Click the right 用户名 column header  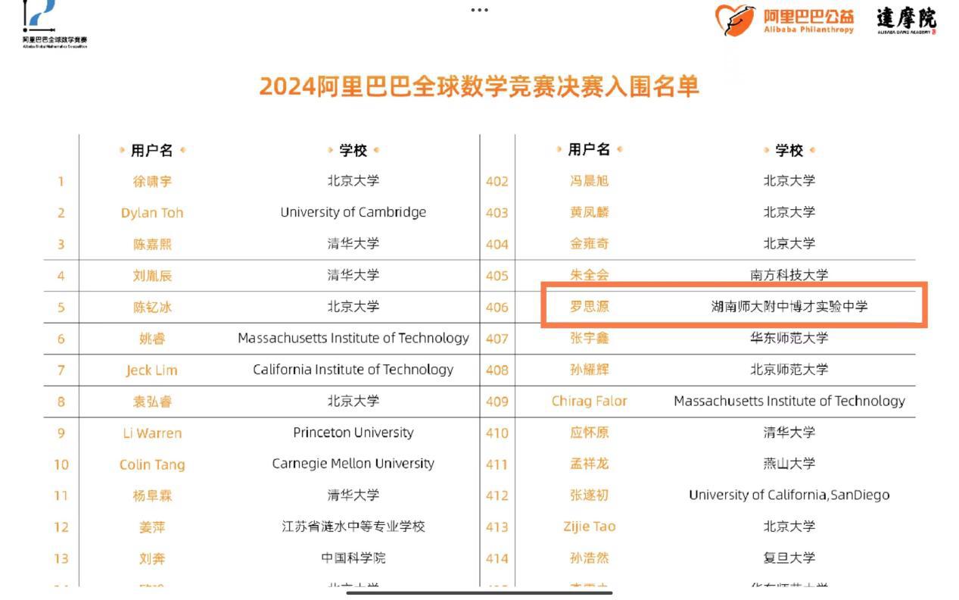coord(589,150)
